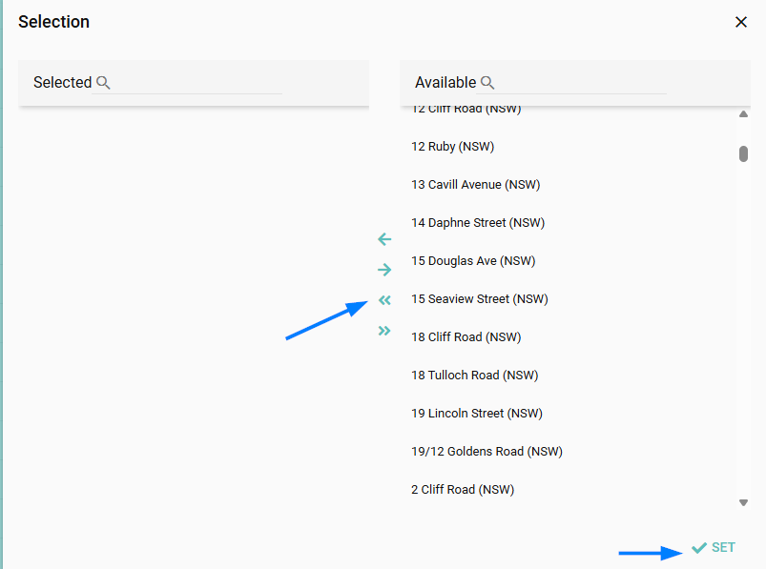766x569 pixels.
Task: Pick 15 Douglas Ave (NSW)
Action: (473, 261)
